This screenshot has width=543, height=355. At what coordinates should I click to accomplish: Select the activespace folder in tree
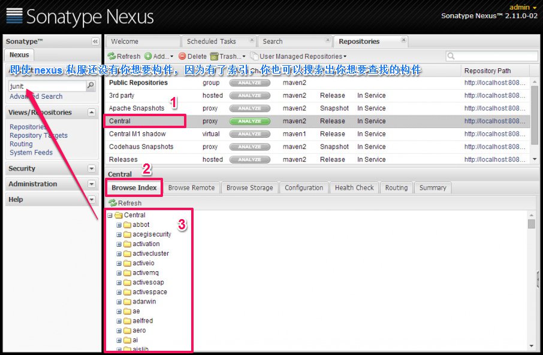[150, 292]
